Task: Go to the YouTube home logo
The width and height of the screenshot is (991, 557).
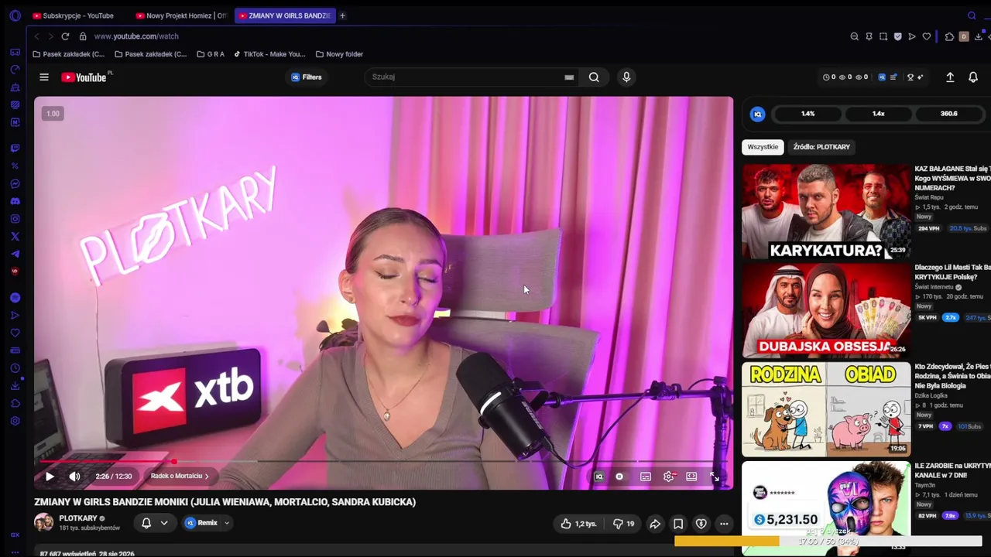Action: pyautogui.click(x=84, y=77)
